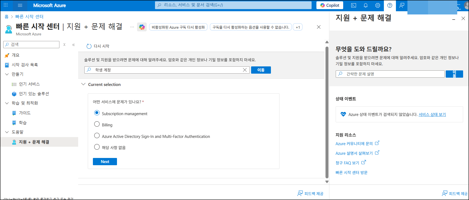Close the Quickstart Center blade
Screen dimensions: 469x200
click(x=319, y=27)
